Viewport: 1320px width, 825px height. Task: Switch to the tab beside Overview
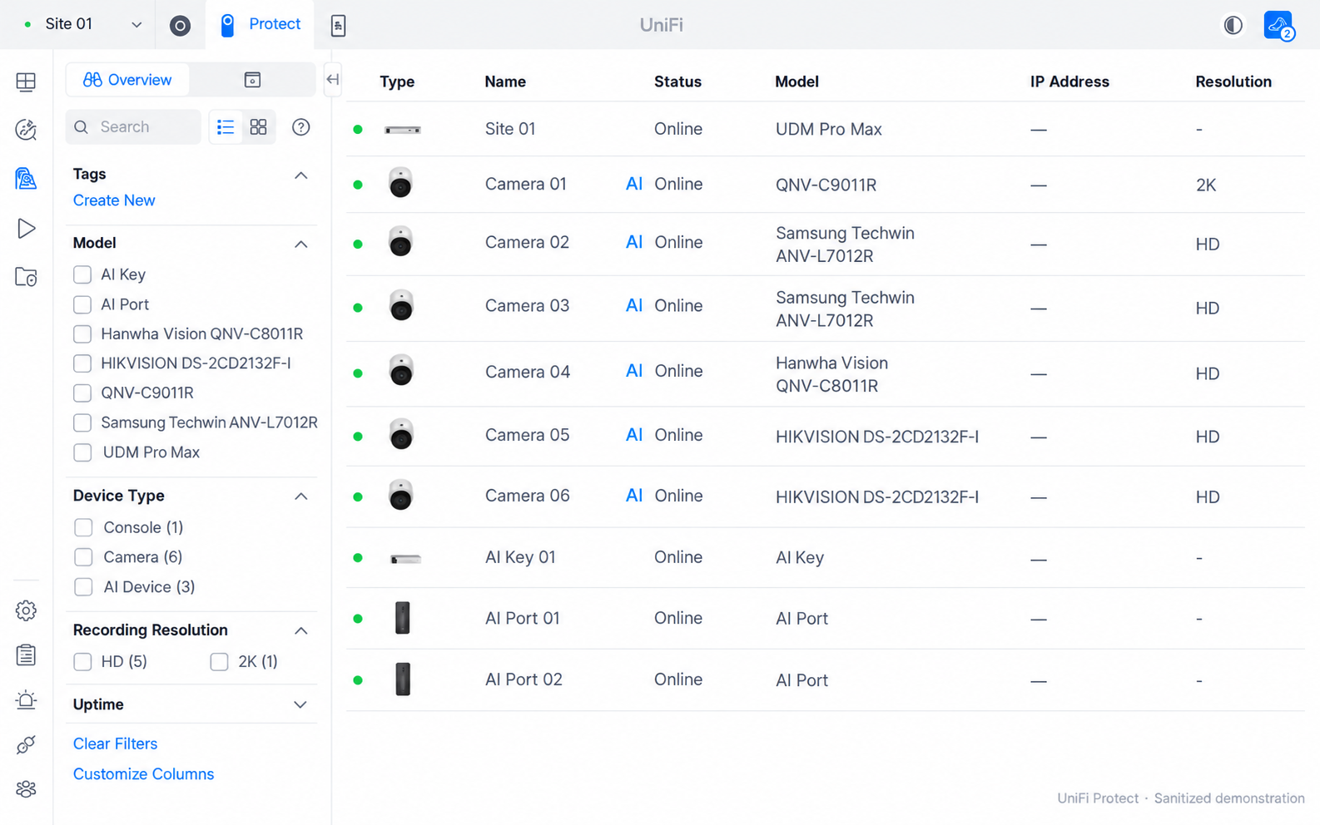pos(252,80)
